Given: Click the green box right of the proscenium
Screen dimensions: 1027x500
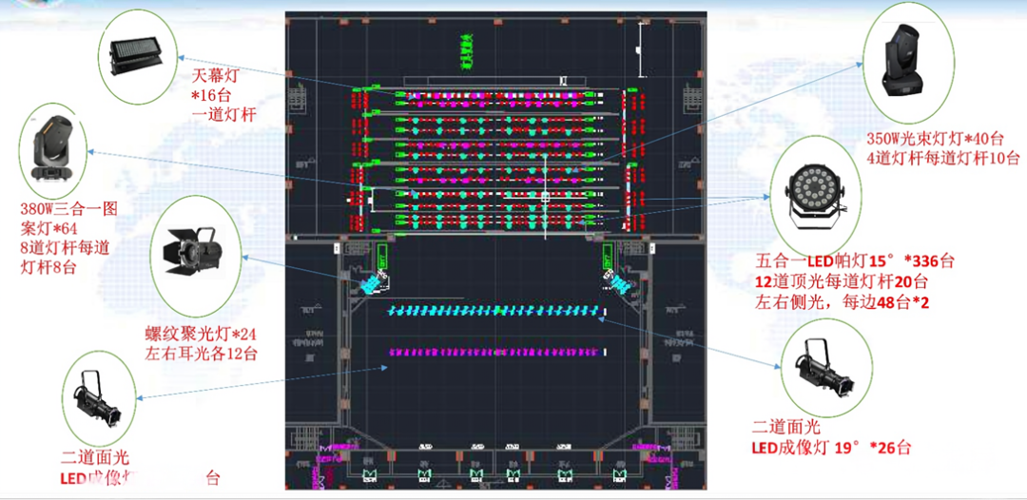Looking at the screenshot, I should [606, 258].
